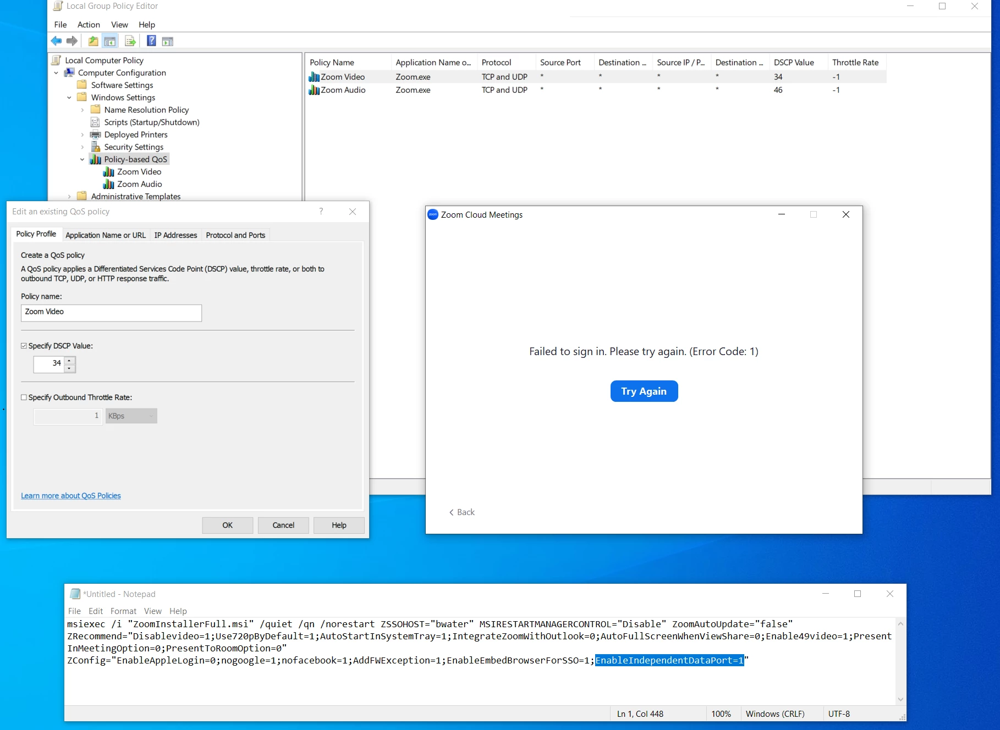Select Zoom Video icon in the tree pane
Viewport: 1000px width, 730px height.
[x=108, y=172]
